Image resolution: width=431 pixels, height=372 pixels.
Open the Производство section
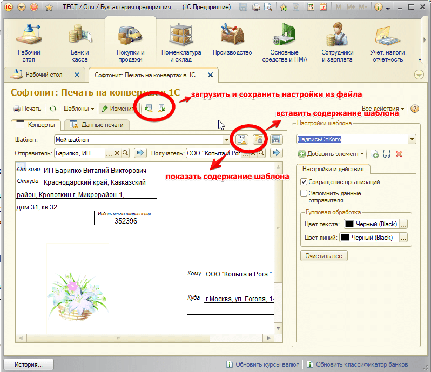[x=232, y=40]
